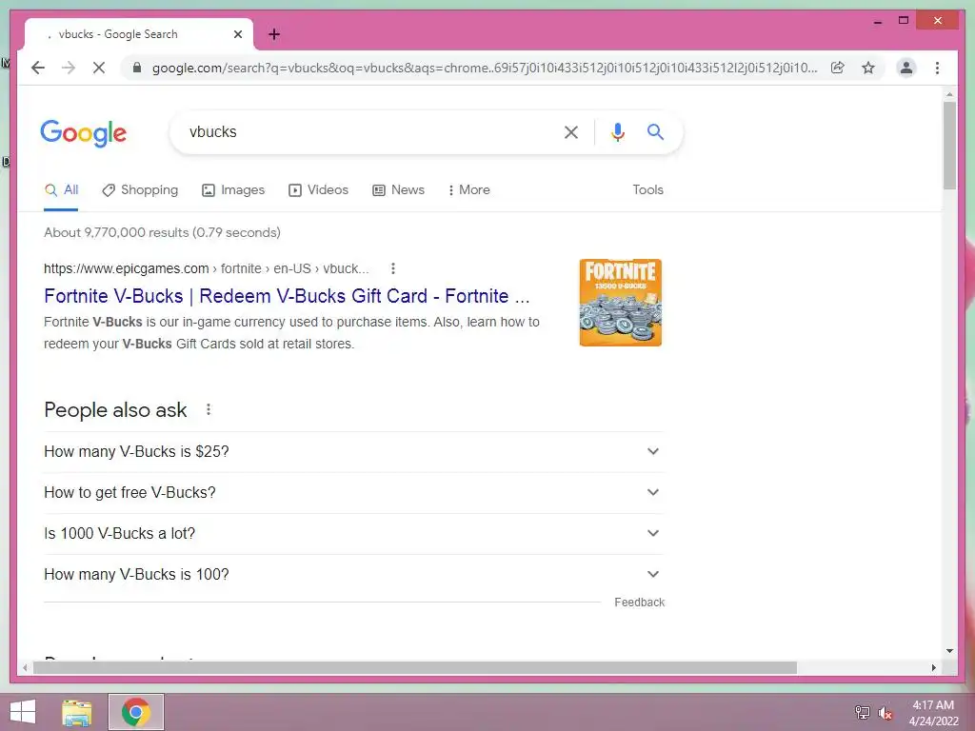Open options for the epicgames result

tap(393, 268)
